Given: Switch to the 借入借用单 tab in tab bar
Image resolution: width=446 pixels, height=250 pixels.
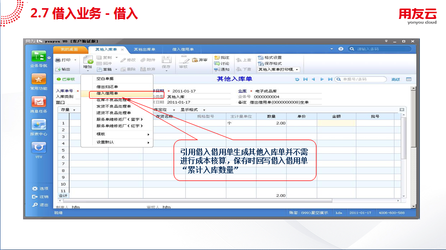Looking at the screenshot, I should click(183, 50).
